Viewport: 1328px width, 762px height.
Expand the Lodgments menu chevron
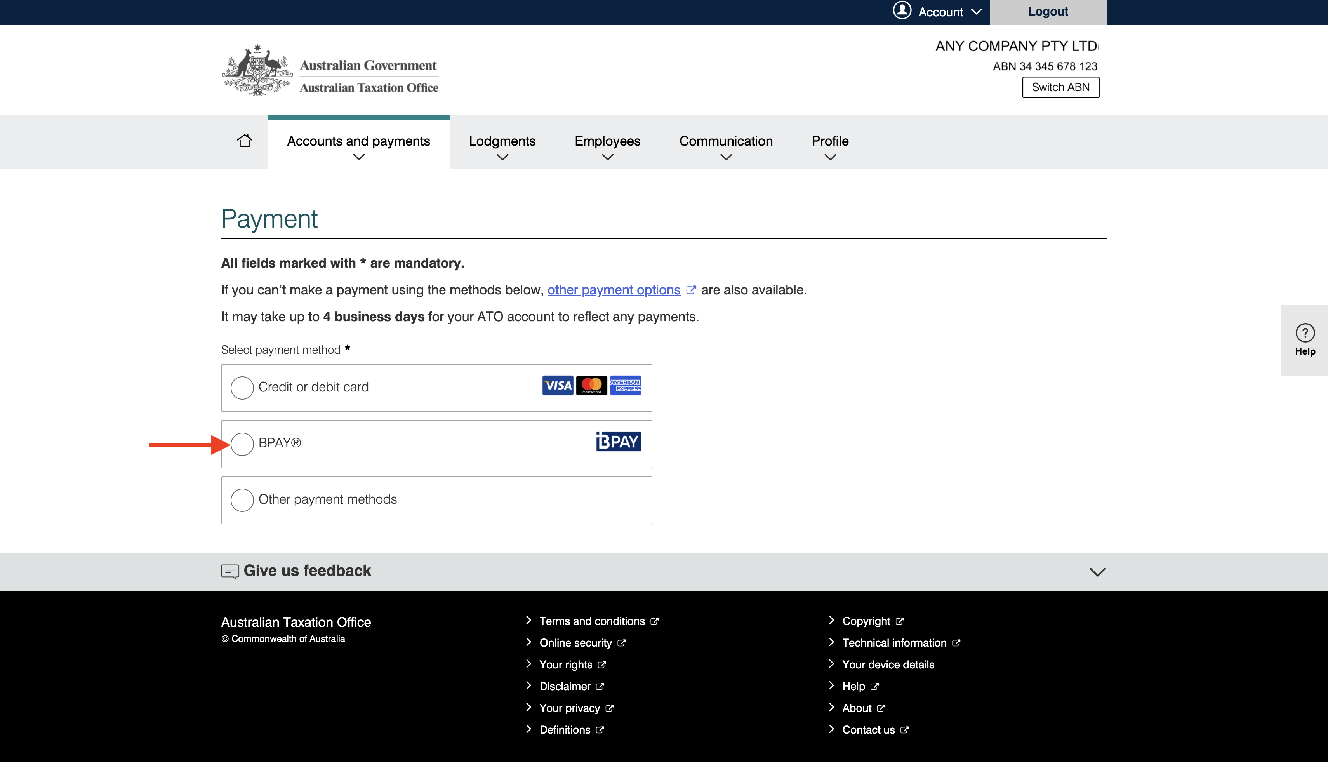pyautogui.click(x=502, y=157)
